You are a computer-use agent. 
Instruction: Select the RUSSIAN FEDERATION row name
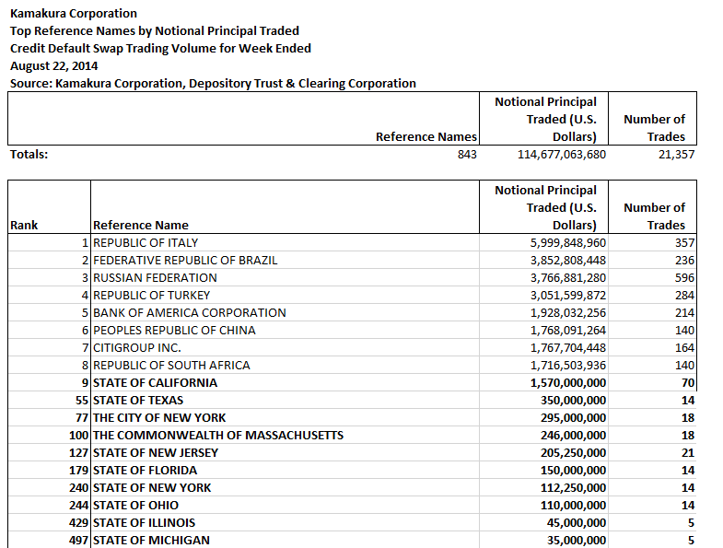pos(155,278)
